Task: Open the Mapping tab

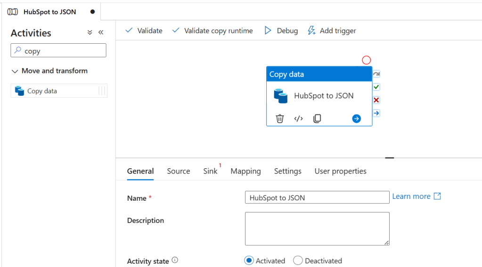Action: click(x=245, y=171)
